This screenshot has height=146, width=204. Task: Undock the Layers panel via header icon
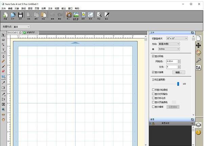tap(192, 120)
